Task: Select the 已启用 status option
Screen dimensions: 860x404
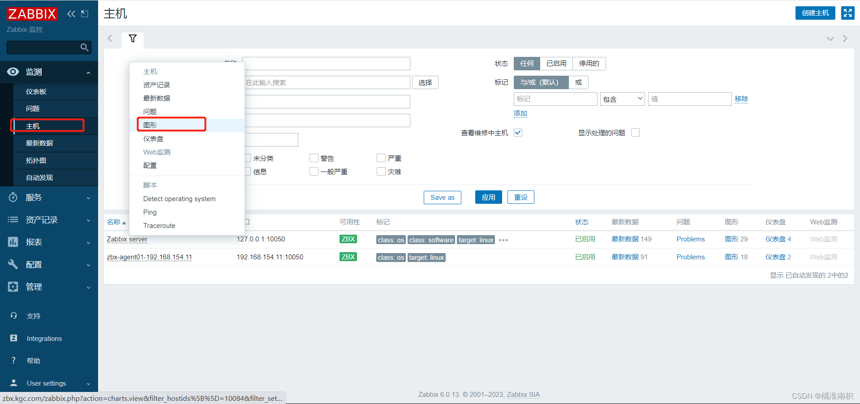Action: tap(556, 64)
